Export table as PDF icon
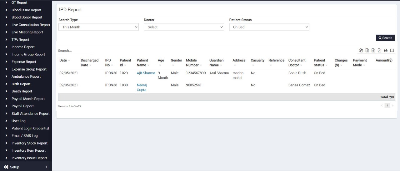 [379, 51]
